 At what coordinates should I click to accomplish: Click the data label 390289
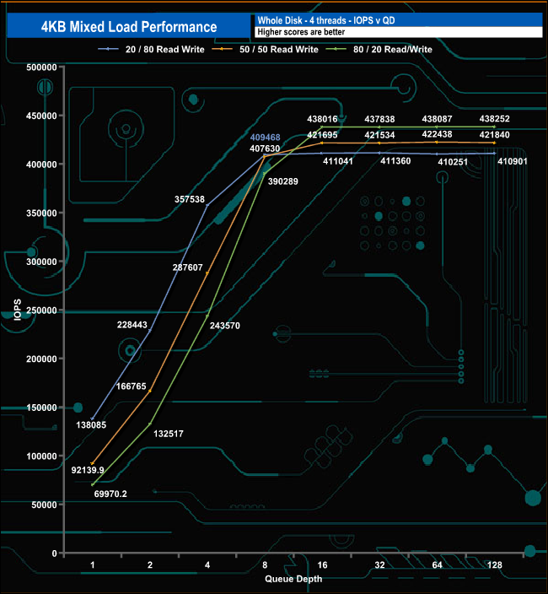click(x=283, y=181)
